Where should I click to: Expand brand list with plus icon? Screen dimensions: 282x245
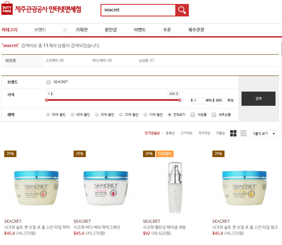65,30
